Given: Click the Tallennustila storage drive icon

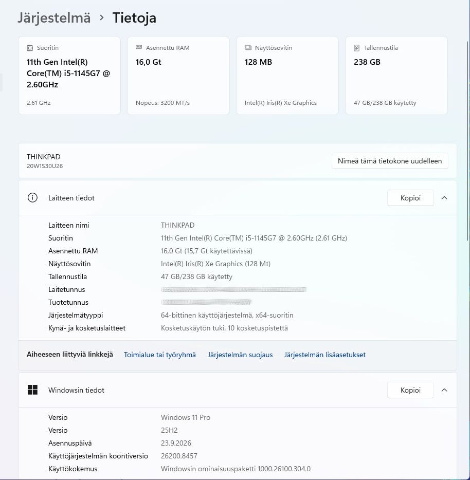Looking at the screenshot, I should coord(357,48).
